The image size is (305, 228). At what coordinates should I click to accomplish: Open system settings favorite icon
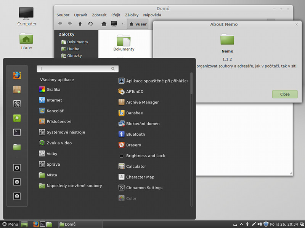coord(17,104)
